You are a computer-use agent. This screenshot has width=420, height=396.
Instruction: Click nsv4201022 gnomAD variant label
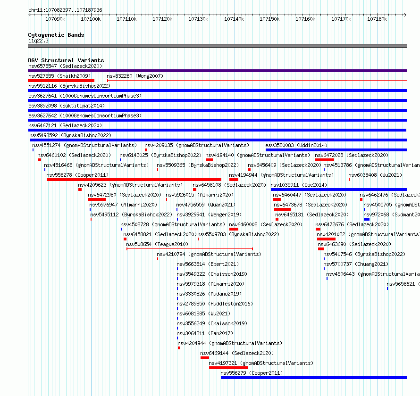click(x=368, y=234)
